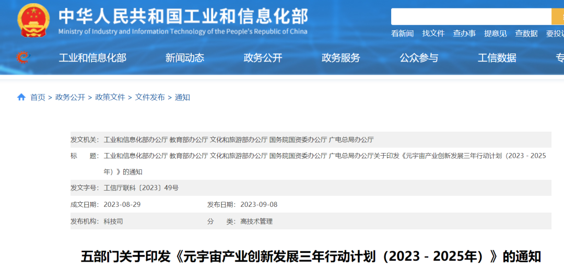Click the 通知 breadcrumb link
The width and height of the screenshot is (564, 280).
click(182, 97)
